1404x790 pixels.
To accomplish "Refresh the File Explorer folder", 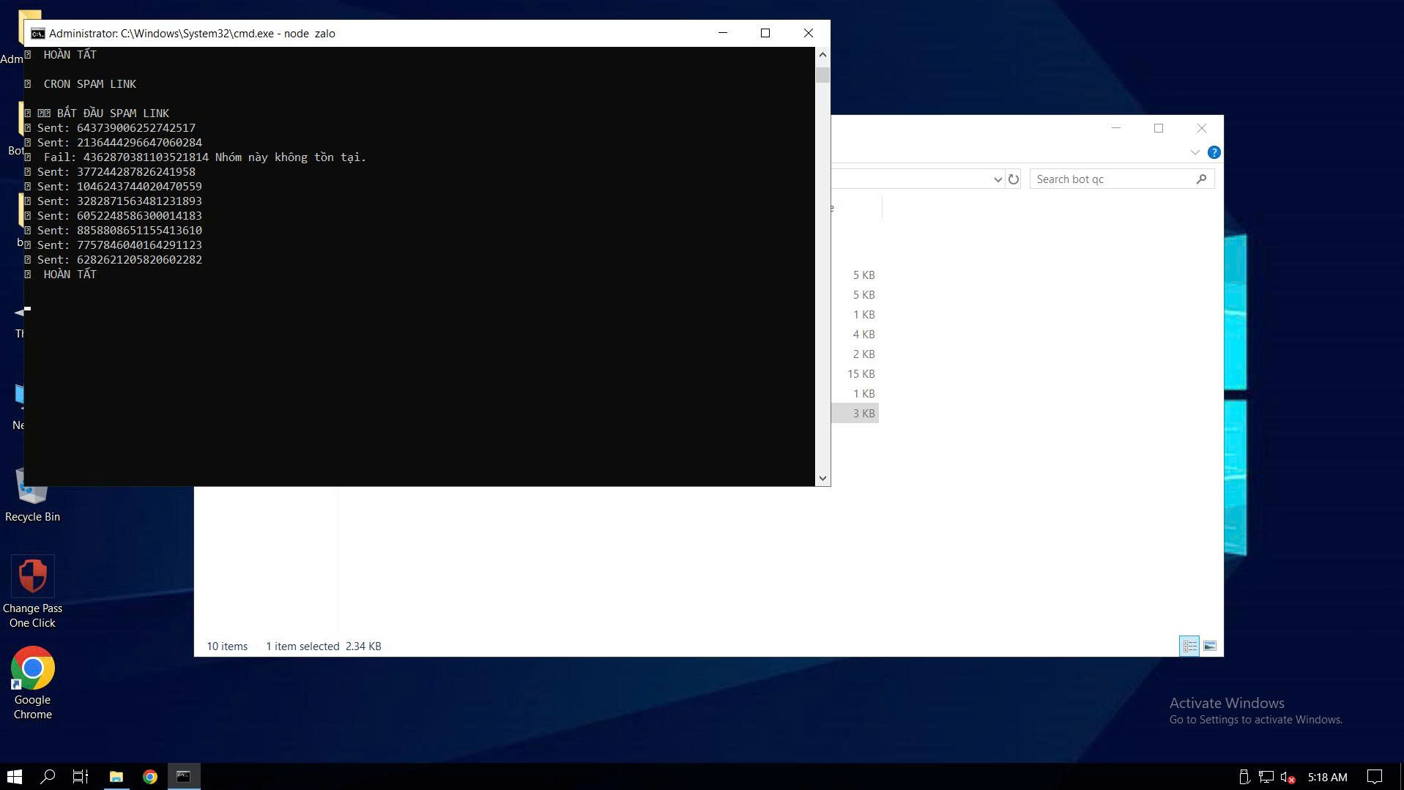I will click(x=1013, y=179).
